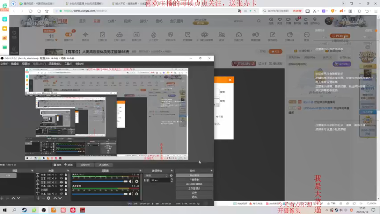Toggle visibility of 文本 (GDI+) 3 source

[x=61, y=194]
